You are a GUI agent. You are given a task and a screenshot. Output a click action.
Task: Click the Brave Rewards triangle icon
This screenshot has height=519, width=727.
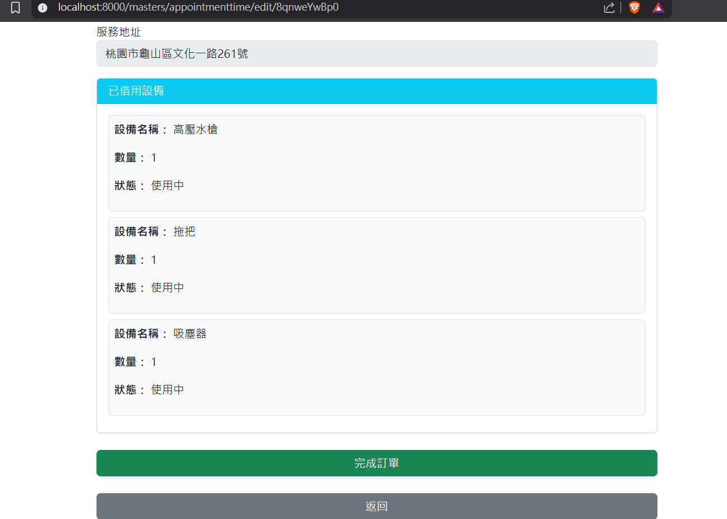tap(659, 8)
